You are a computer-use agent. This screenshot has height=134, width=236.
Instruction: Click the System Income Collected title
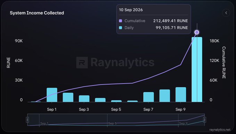click(37, 13)
